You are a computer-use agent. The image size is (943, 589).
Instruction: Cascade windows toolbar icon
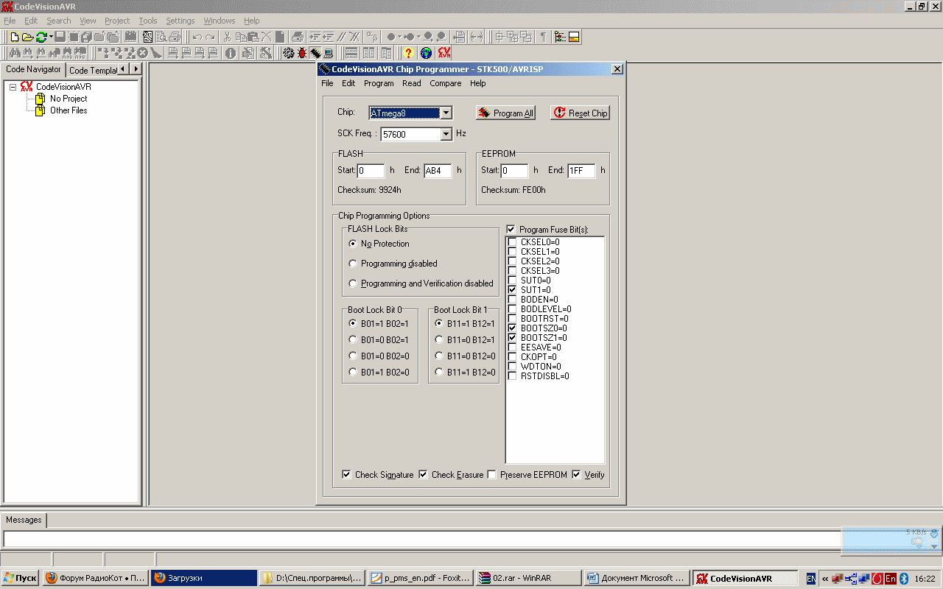386,53
